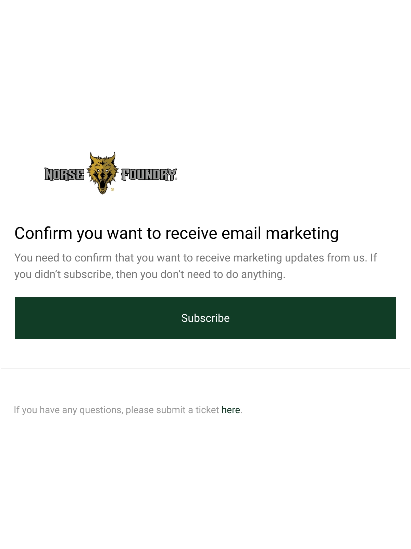Click the words "email marketing" in heading

click(x=280, y=233)
